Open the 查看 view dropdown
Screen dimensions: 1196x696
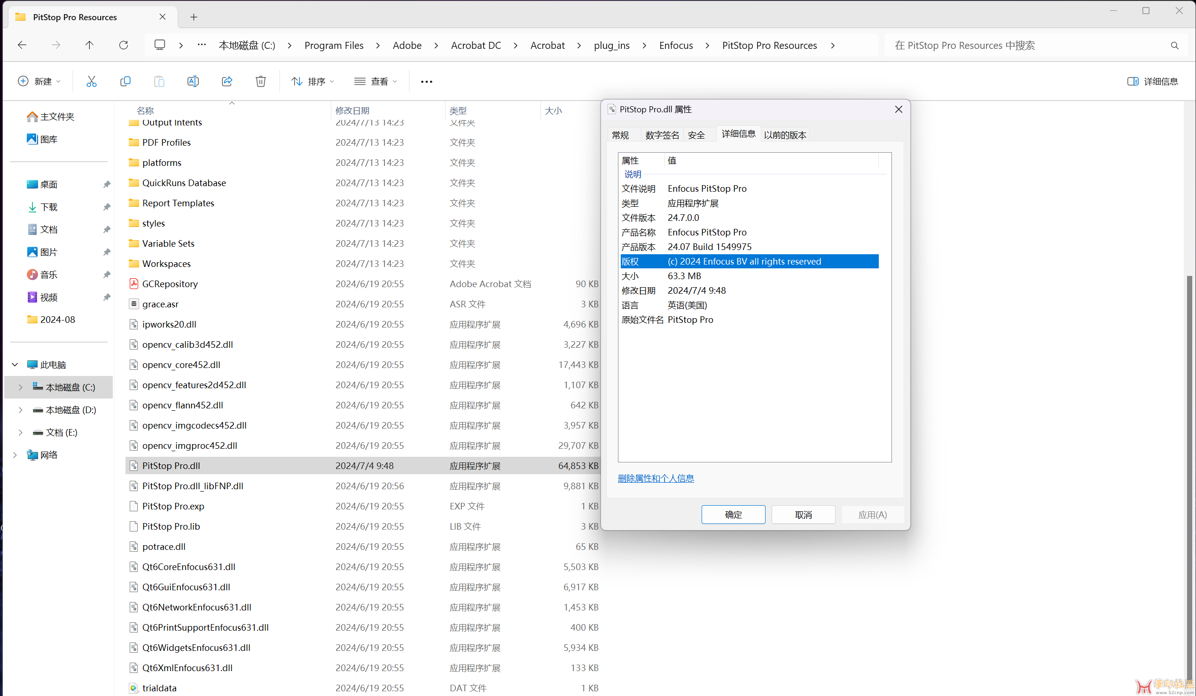[x=375, y=82]
